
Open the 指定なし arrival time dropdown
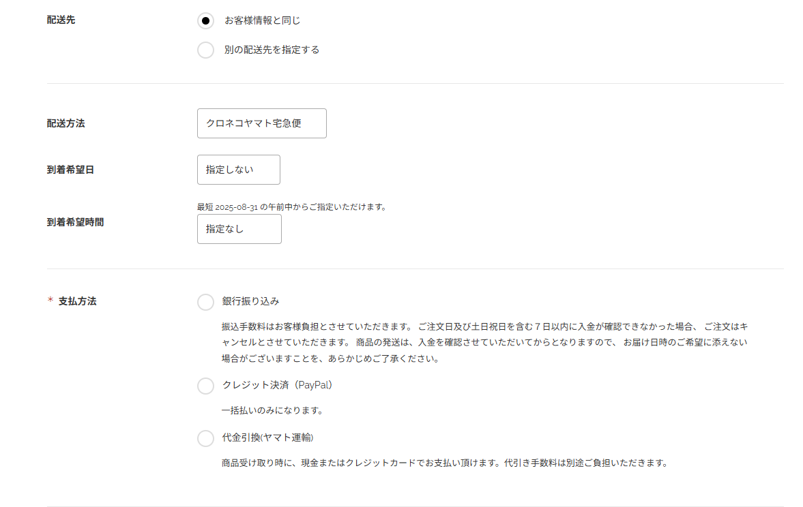click(x=239, y=229)
